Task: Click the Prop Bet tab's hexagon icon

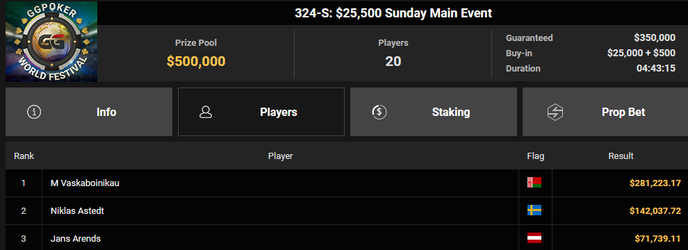Action: pos(555,112)
